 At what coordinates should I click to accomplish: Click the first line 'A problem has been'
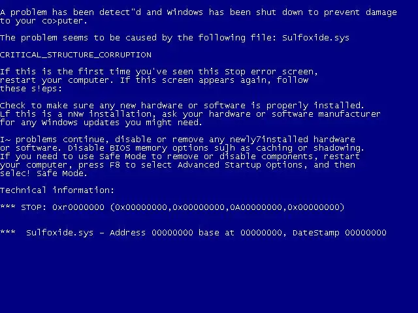tap(46, 12)
